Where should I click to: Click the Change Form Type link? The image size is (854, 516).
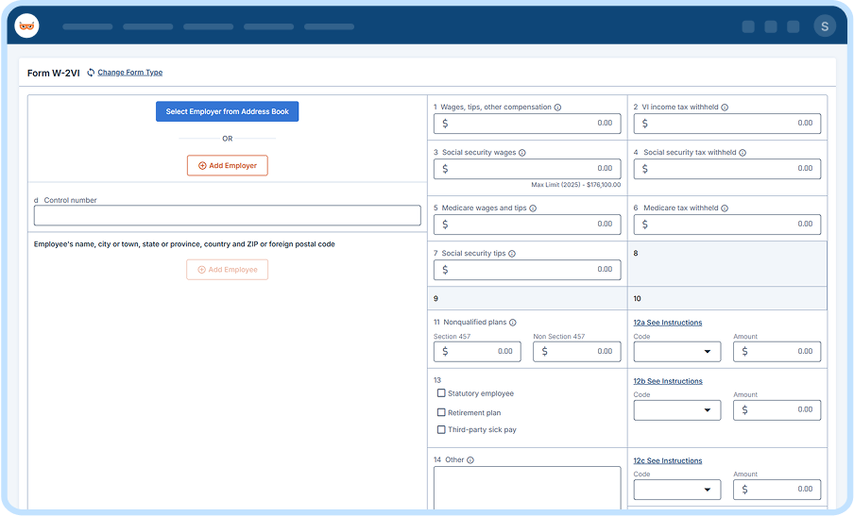pyautogui.click(x=130, y=73)
